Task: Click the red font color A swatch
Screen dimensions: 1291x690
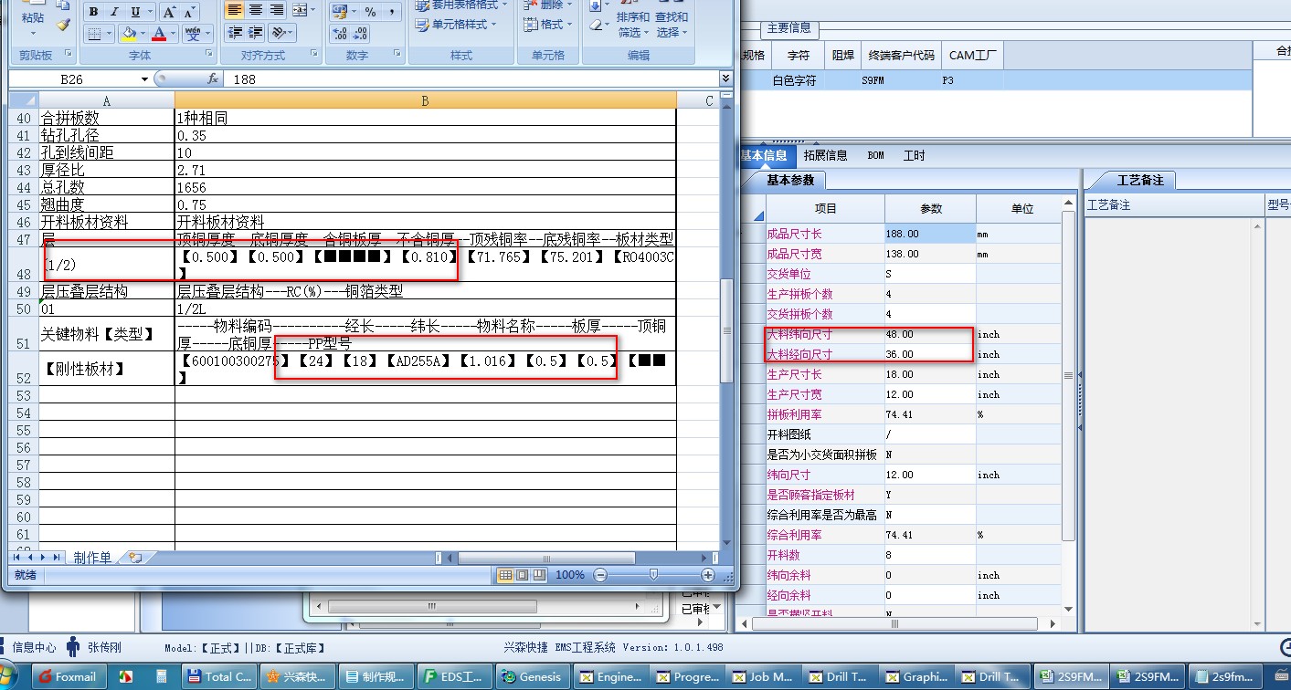Action: pos(161,34)
